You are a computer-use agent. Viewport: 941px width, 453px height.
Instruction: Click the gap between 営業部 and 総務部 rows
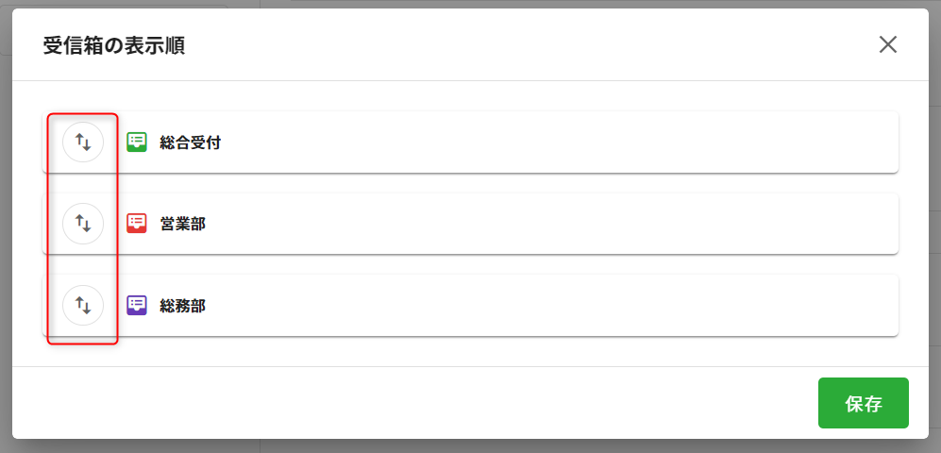point(472,264)
